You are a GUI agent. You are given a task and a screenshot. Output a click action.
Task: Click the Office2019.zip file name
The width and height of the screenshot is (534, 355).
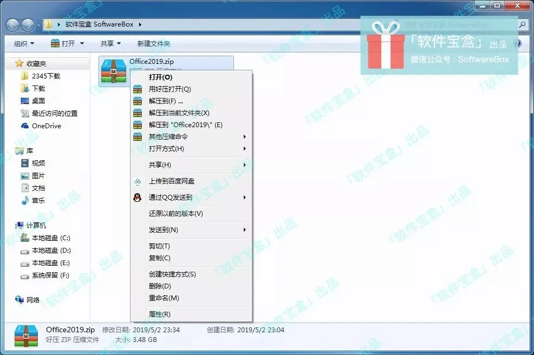coord(152,62)
